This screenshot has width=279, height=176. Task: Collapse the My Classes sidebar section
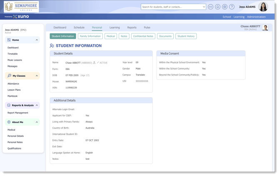37,76
